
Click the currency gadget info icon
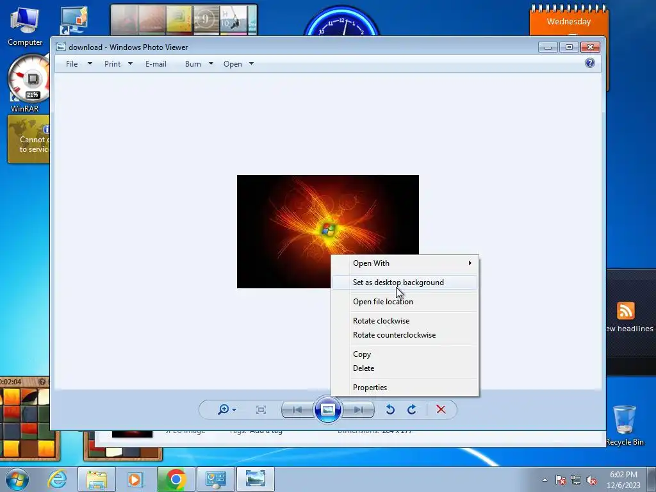46,129
